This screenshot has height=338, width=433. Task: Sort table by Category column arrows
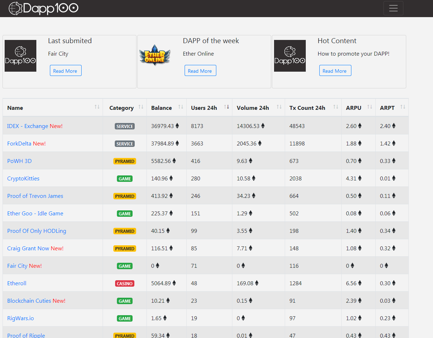point(141,107)
